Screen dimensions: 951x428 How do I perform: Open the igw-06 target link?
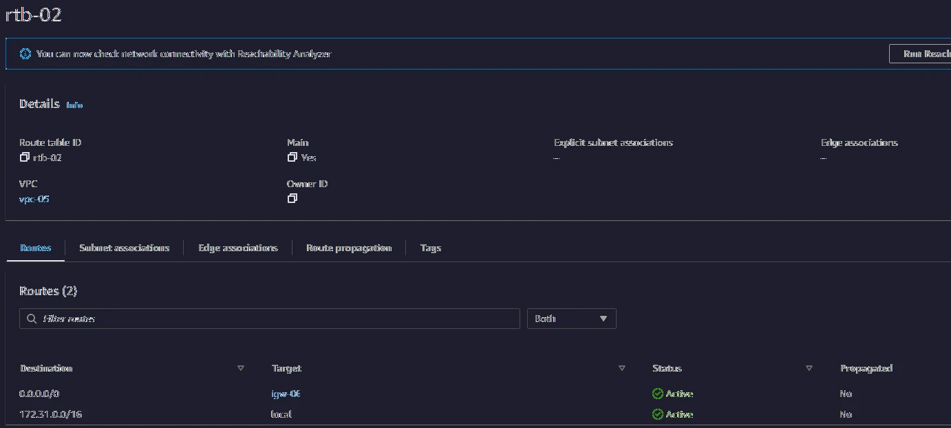pyautogui.click(x=286, y=394)
